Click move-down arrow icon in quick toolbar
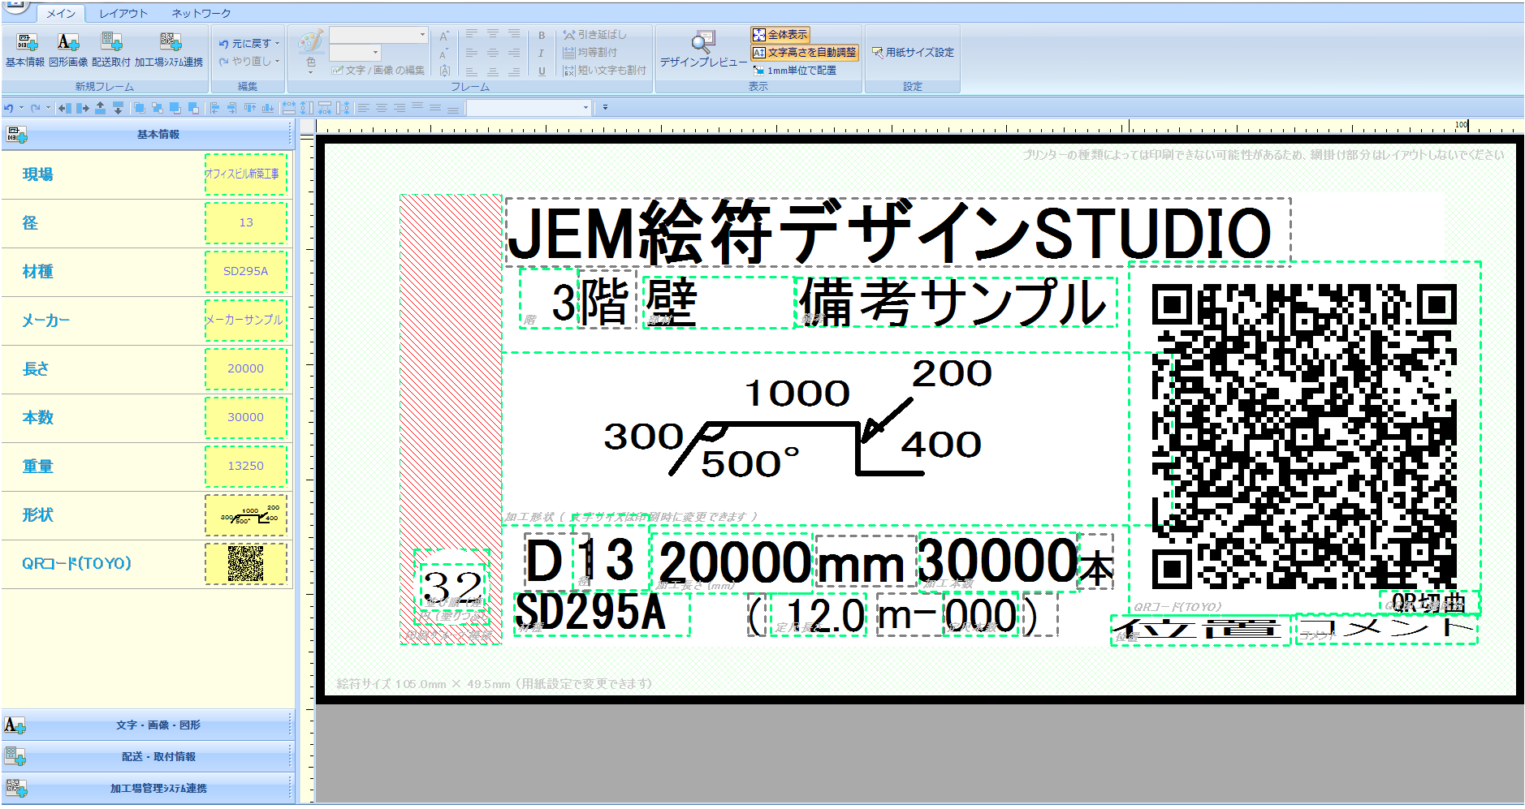 point(118,107)
